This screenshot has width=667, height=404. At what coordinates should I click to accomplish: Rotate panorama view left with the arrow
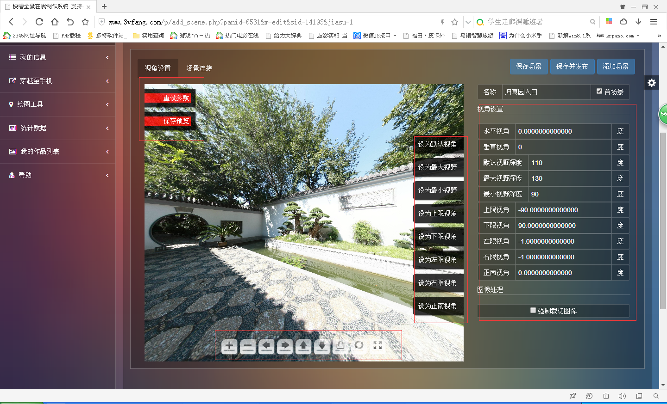click(x=266, y=346)
